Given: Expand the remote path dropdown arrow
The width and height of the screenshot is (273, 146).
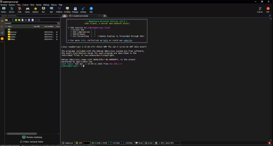Looking at the screenshot, I should click(58, 23).
